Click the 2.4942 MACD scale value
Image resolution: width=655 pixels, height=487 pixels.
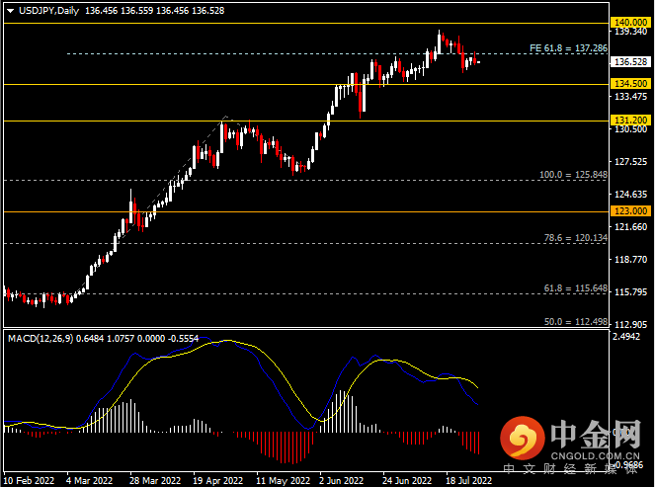pyautogui.click(x=626, y=336)
